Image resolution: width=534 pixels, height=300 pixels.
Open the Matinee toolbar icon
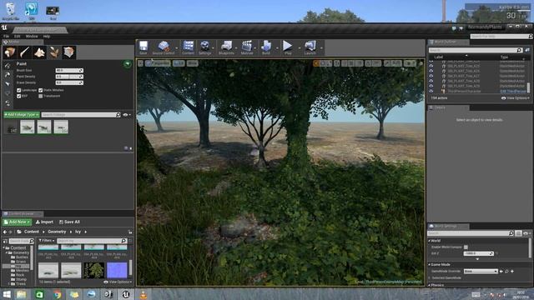(x=247, y=47)
